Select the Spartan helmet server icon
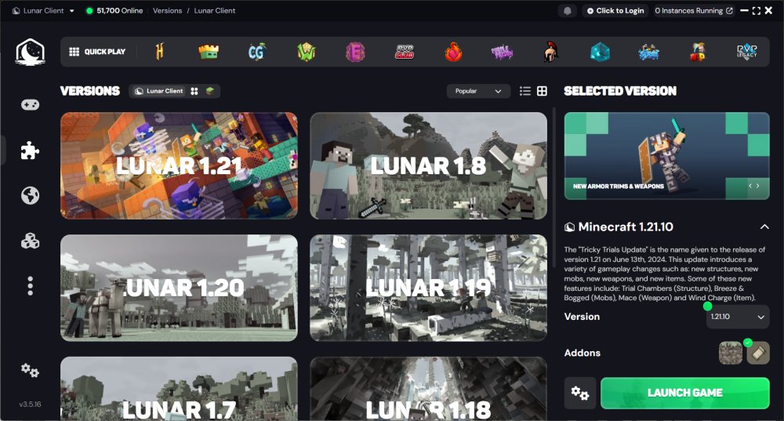This screenshot has height=421, width=784. point(550,52)
